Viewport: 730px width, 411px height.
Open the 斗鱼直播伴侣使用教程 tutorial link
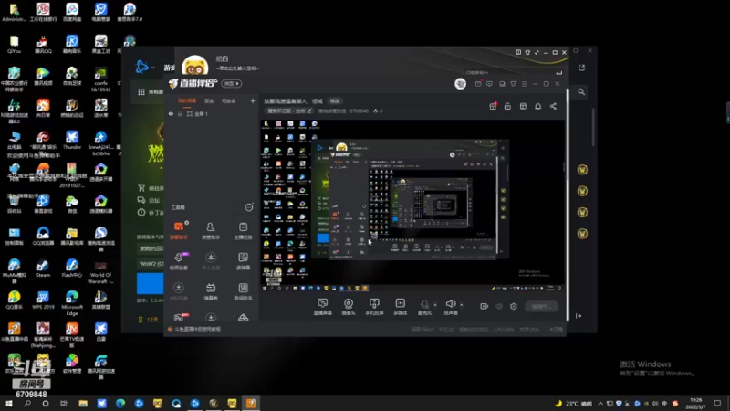[197, 329]
